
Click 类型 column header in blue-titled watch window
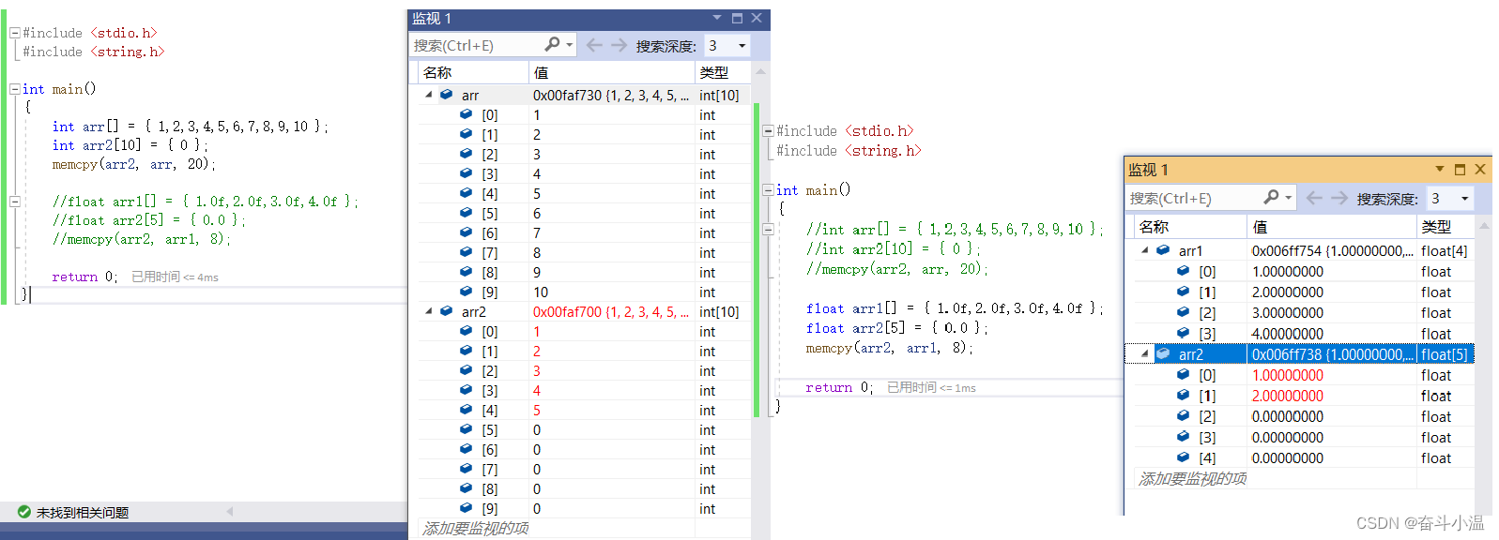tap(723, 72)
